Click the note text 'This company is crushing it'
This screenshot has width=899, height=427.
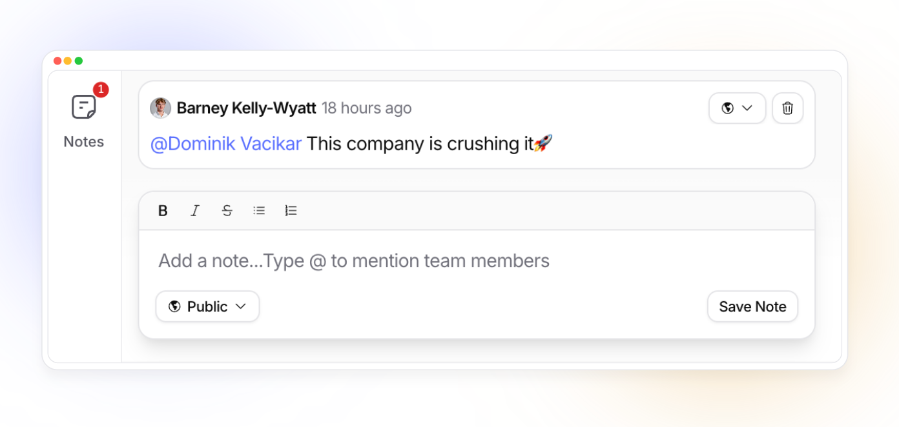coord(420,144)
